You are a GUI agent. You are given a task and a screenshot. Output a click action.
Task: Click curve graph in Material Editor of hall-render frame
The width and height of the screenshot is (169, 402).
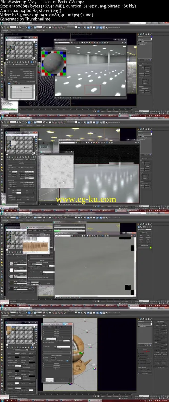click(22, 91)
